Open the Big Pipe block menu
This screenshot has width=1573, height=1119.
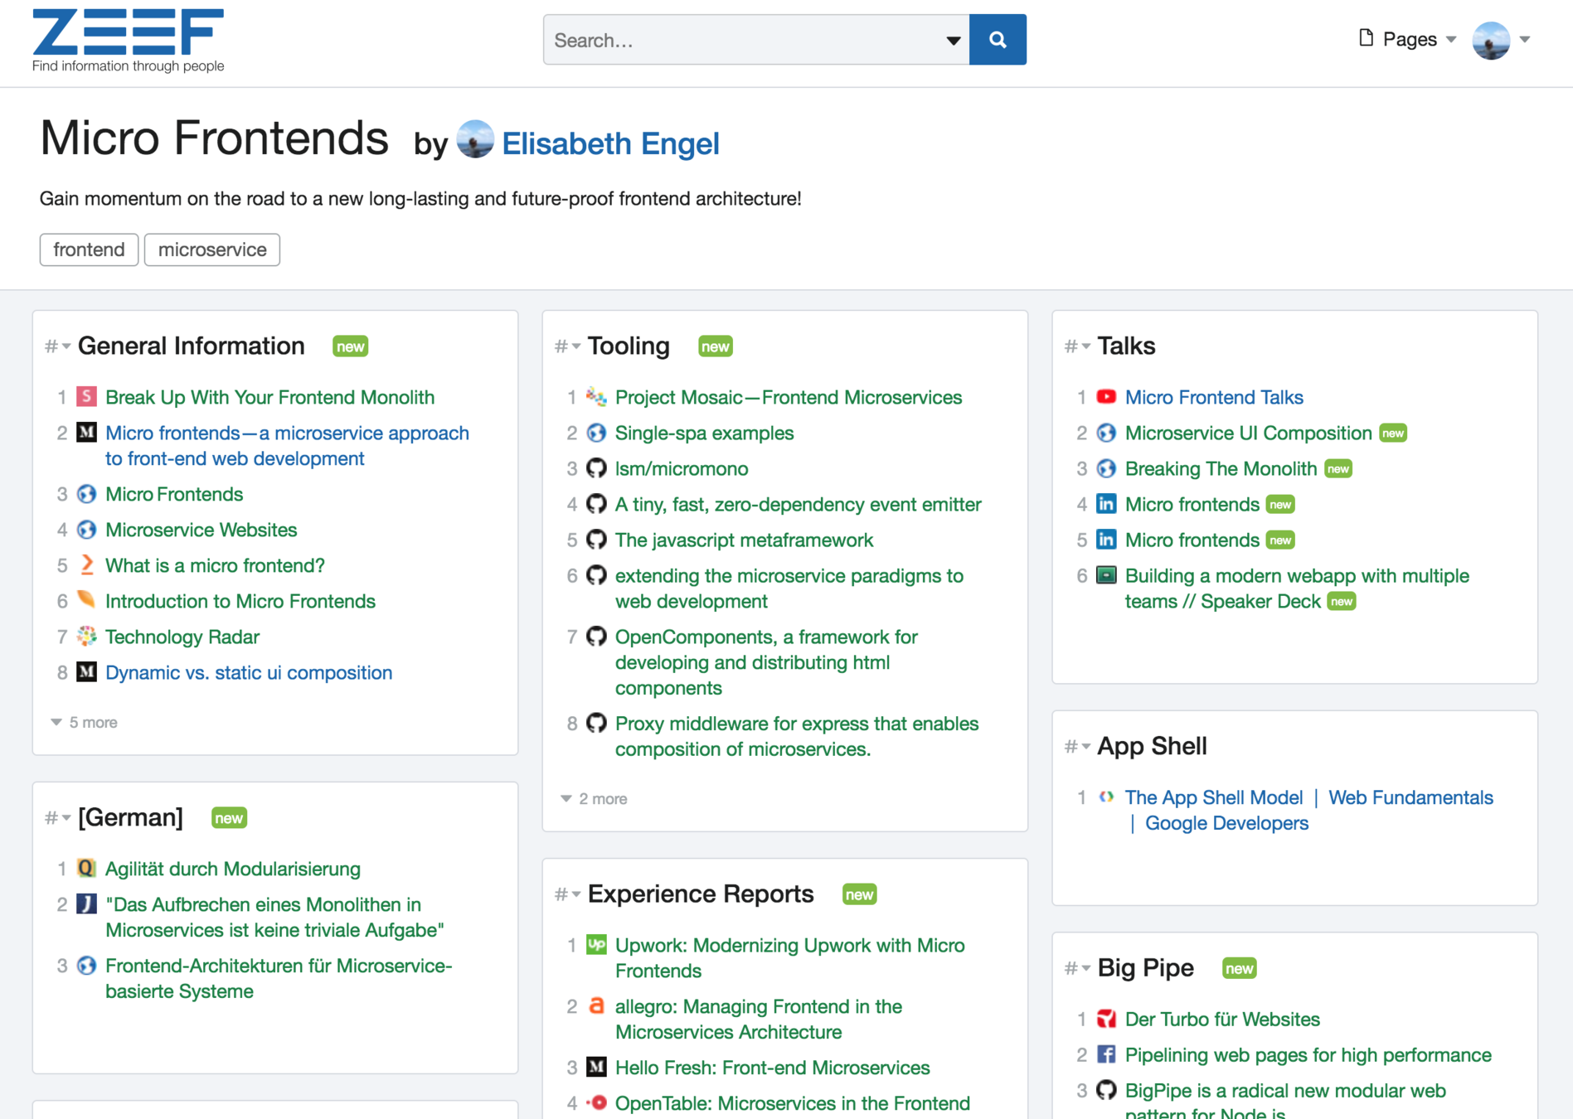click(x=1077, y=967)
